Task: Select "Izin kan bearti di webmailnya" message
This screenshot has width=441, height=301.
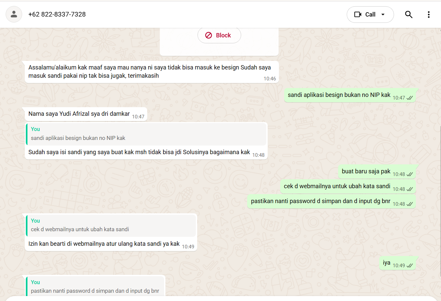Action: [104, 244]
